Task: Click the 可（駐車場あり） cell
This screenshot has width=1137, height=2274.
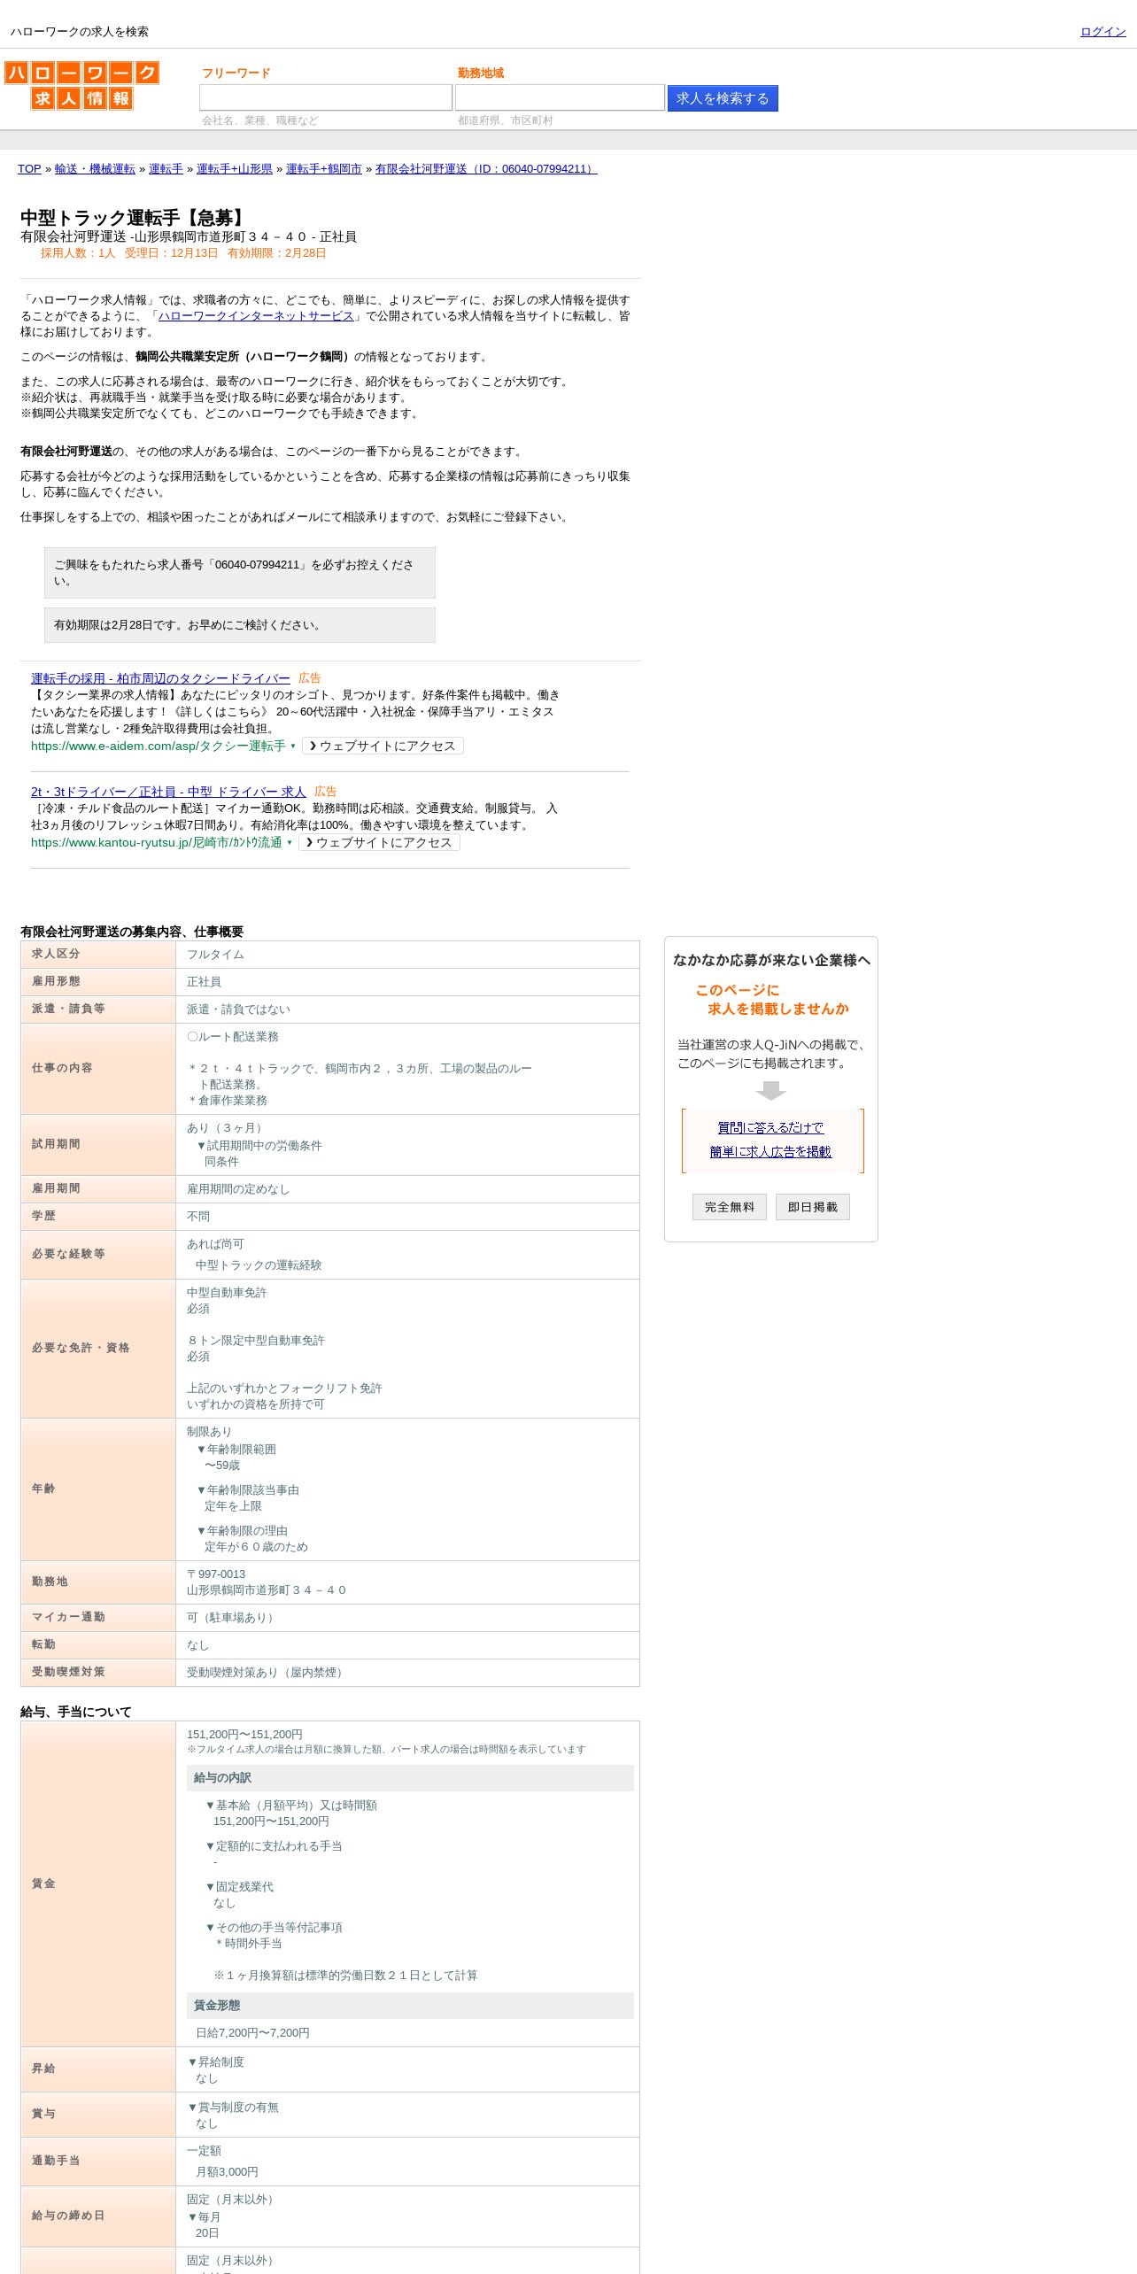Action: (407, 1618)
